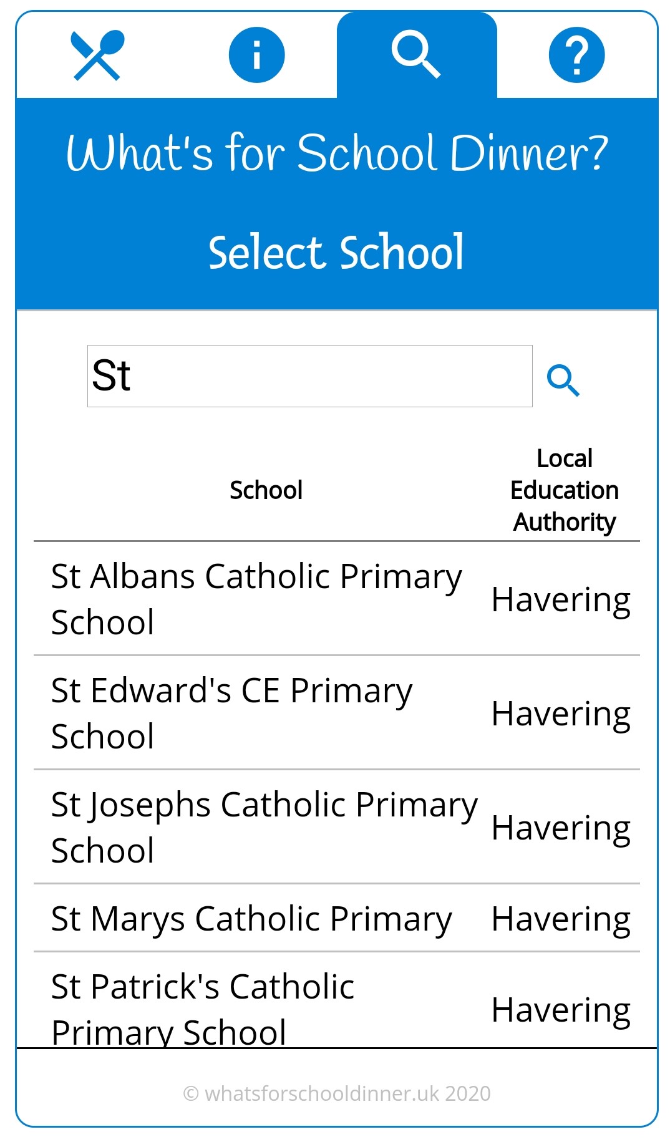Focus the school search input field

point(309,376)
